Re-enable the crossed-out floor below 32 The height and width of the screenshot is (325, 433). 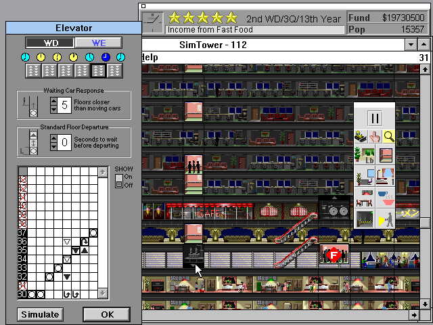(x=22, y=286)
